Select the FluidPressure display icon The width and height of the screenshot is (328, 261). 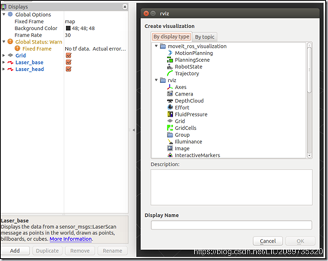(170, 114)
